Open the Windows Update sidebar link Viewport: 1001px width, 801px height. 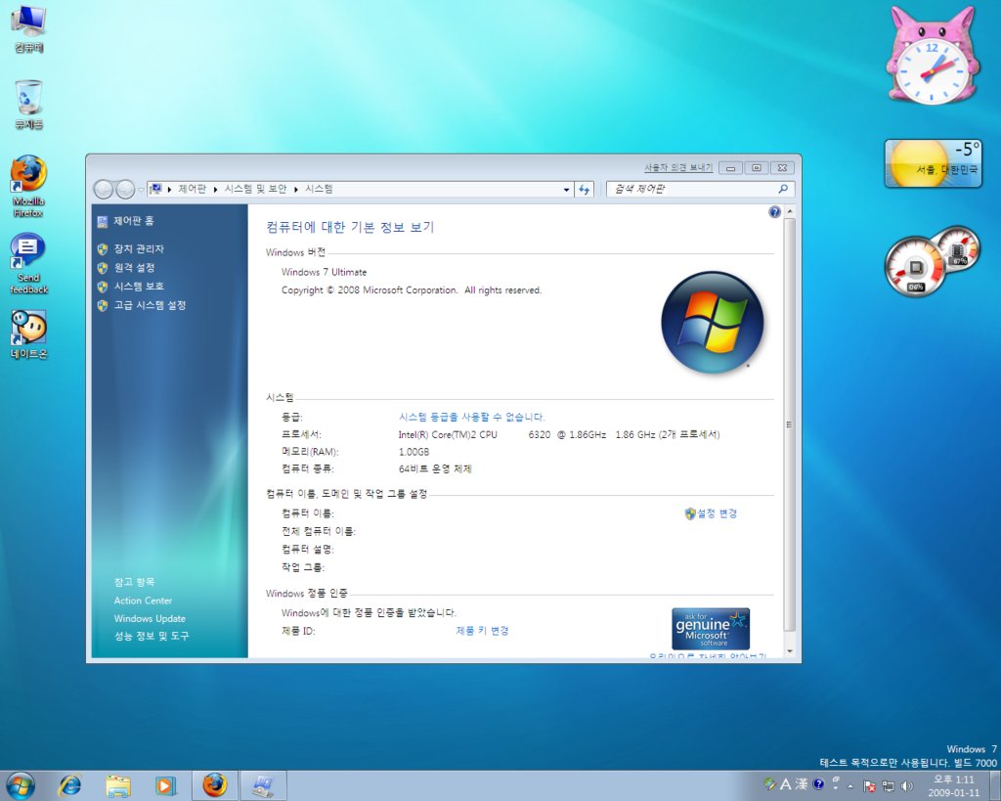(x=150, y=618)
